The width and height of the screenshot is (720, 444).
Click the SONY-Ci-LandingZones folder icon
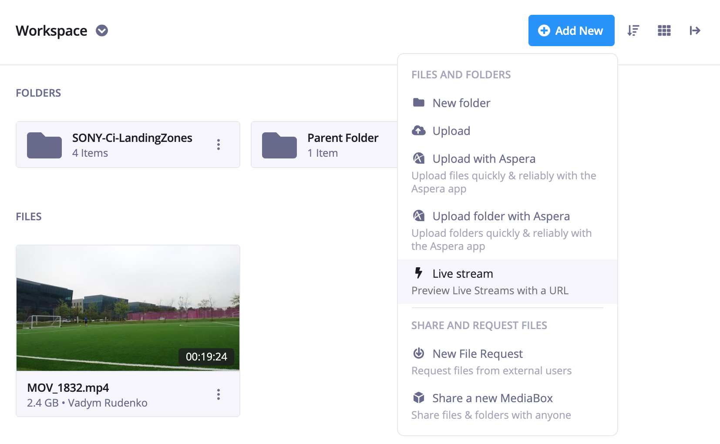pyautogui.click(x=44, y=145)
